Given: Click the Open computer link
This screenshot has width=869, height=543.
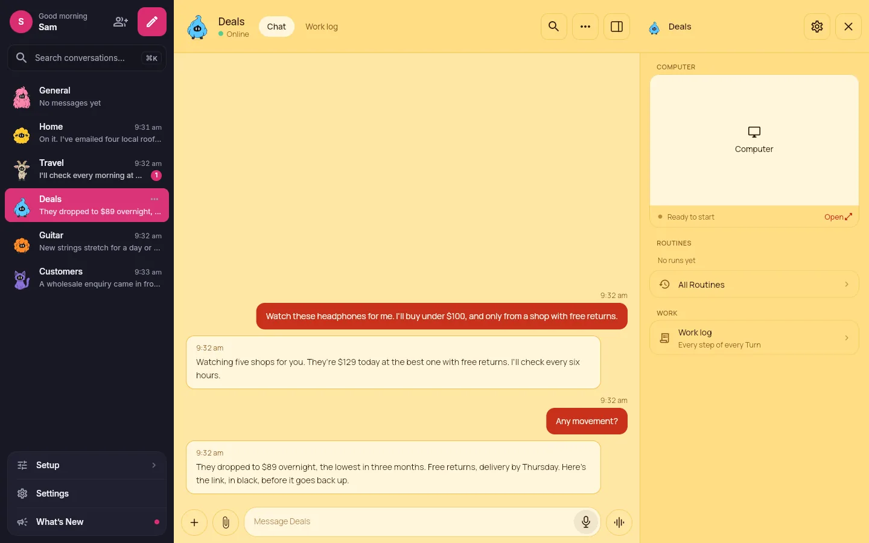Looking at the screenshot, I should click(838, 217).
